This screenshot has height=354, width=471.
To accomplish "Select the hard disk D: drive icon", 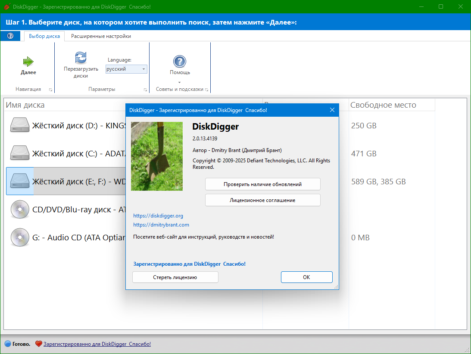I will (20, 126).
